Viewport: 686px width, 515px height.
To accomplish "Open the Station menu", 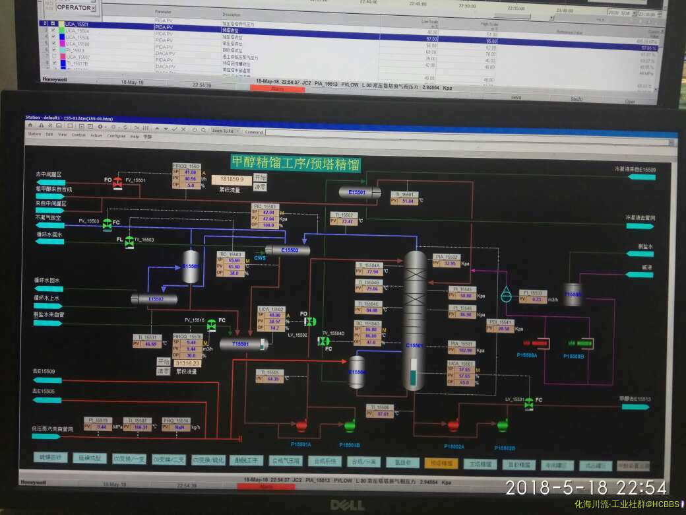I will pos(34,135).
